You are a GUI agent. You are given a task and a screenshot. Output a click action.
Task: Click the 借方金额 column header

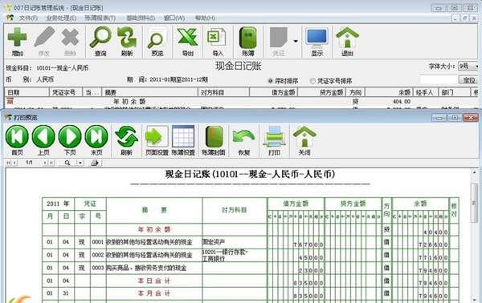point(274,92)
